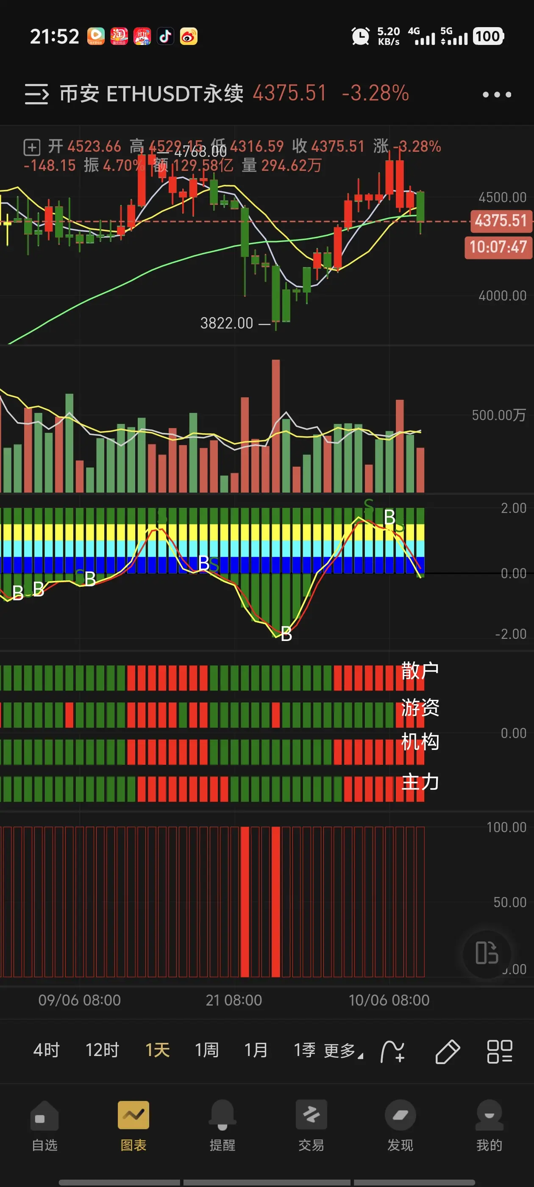Image resolution: width=534 pixels, height=1187 pixels.
Task: Open the three-dot more options menu
Action: (497, 95)
